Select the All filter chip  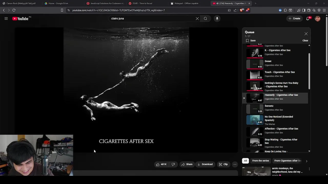coord(245,161)
